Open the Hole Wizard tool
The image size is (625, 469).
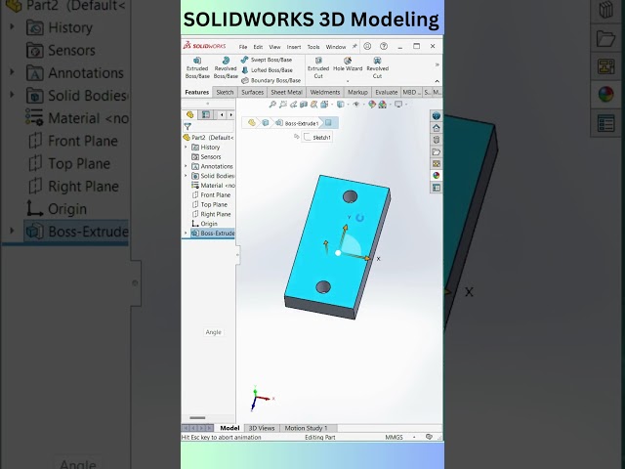[x=348, y=64]
